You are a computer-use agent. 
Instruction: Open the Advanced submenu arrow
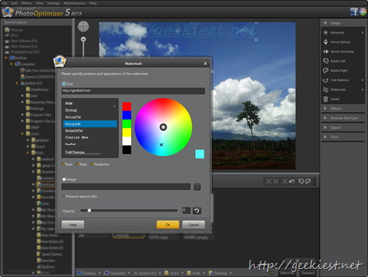pyautogui.click(x=362, y=32)
